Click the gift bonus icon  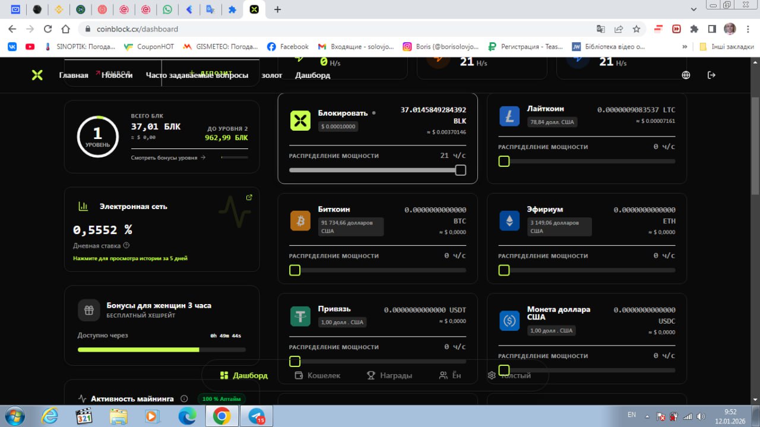click(x=88, y=310)
